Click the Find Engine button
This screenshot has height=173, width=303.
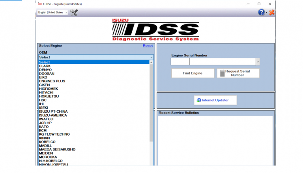coord(193,73)
